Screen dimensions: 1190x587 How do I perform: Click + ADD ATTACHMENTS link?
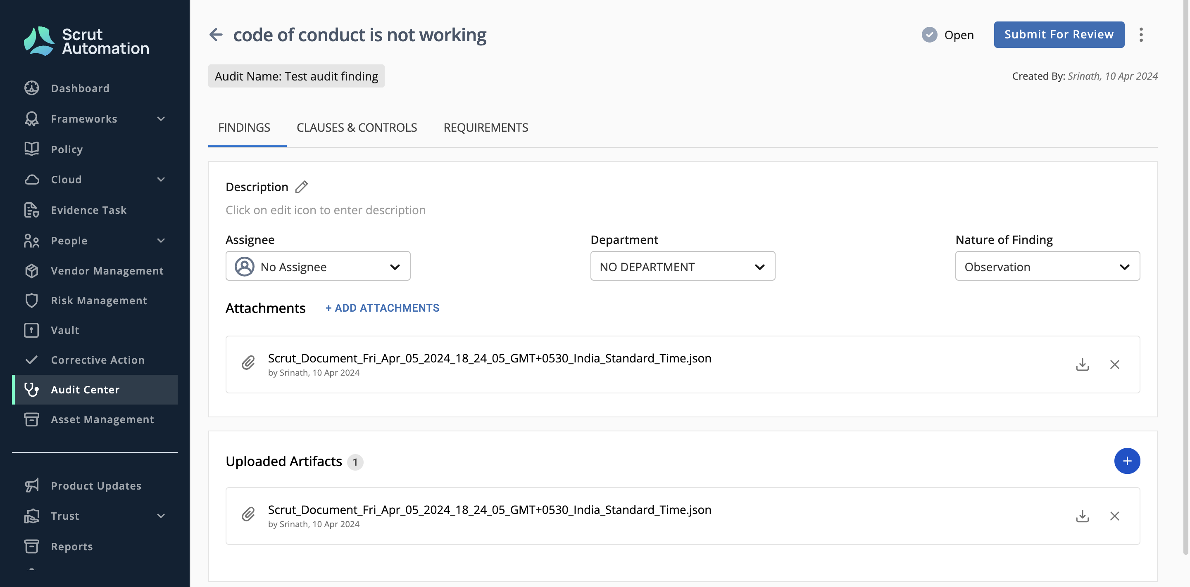click(382, 308)
